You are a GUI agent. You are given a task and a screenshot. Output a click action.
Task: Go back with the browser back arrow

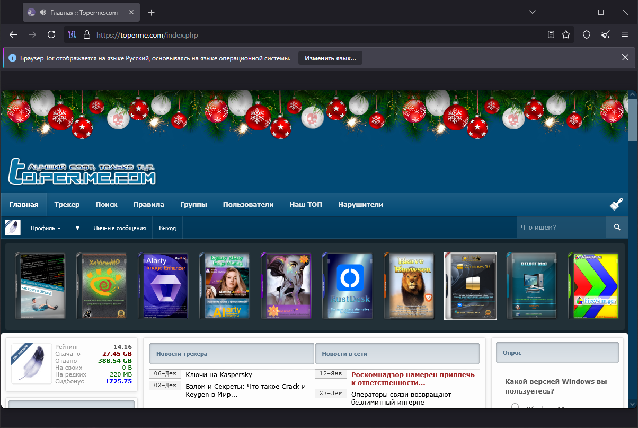(13, 34)
